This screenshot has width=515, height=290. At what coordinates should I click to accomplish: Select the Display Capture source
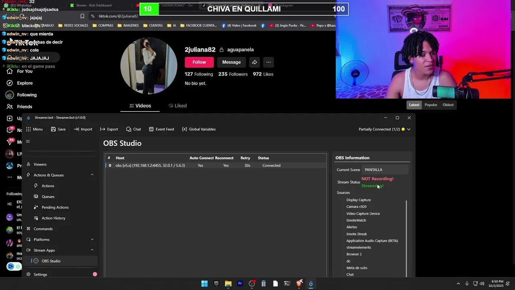tap(358, 200)
